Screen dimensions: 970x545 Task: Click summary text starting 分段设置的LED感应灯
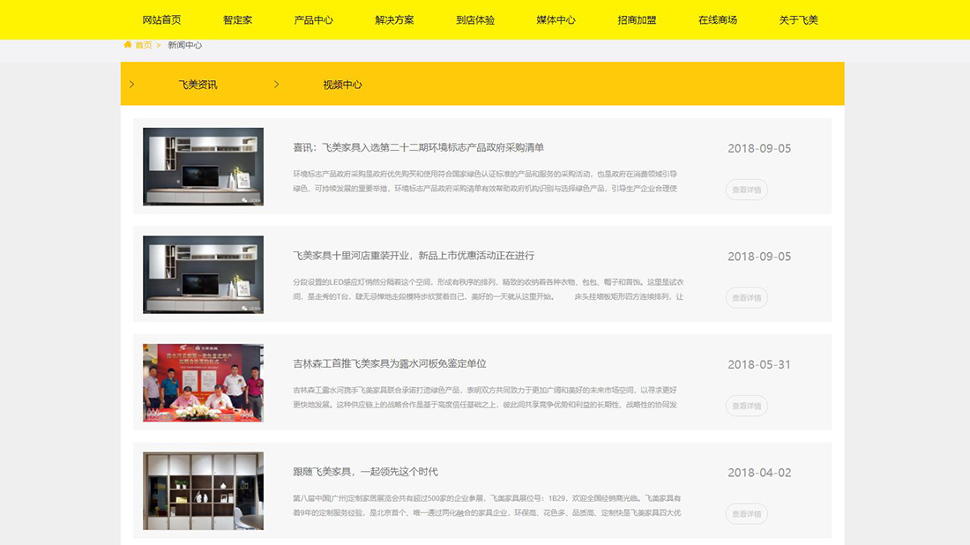489,289
